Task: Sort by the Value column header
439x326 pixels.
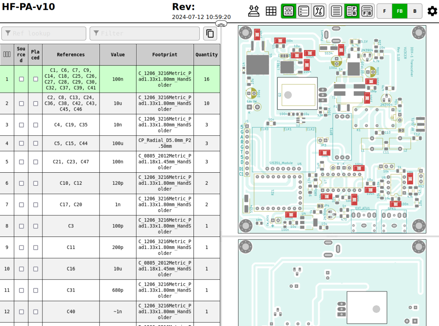Action: tap(118, 55)
